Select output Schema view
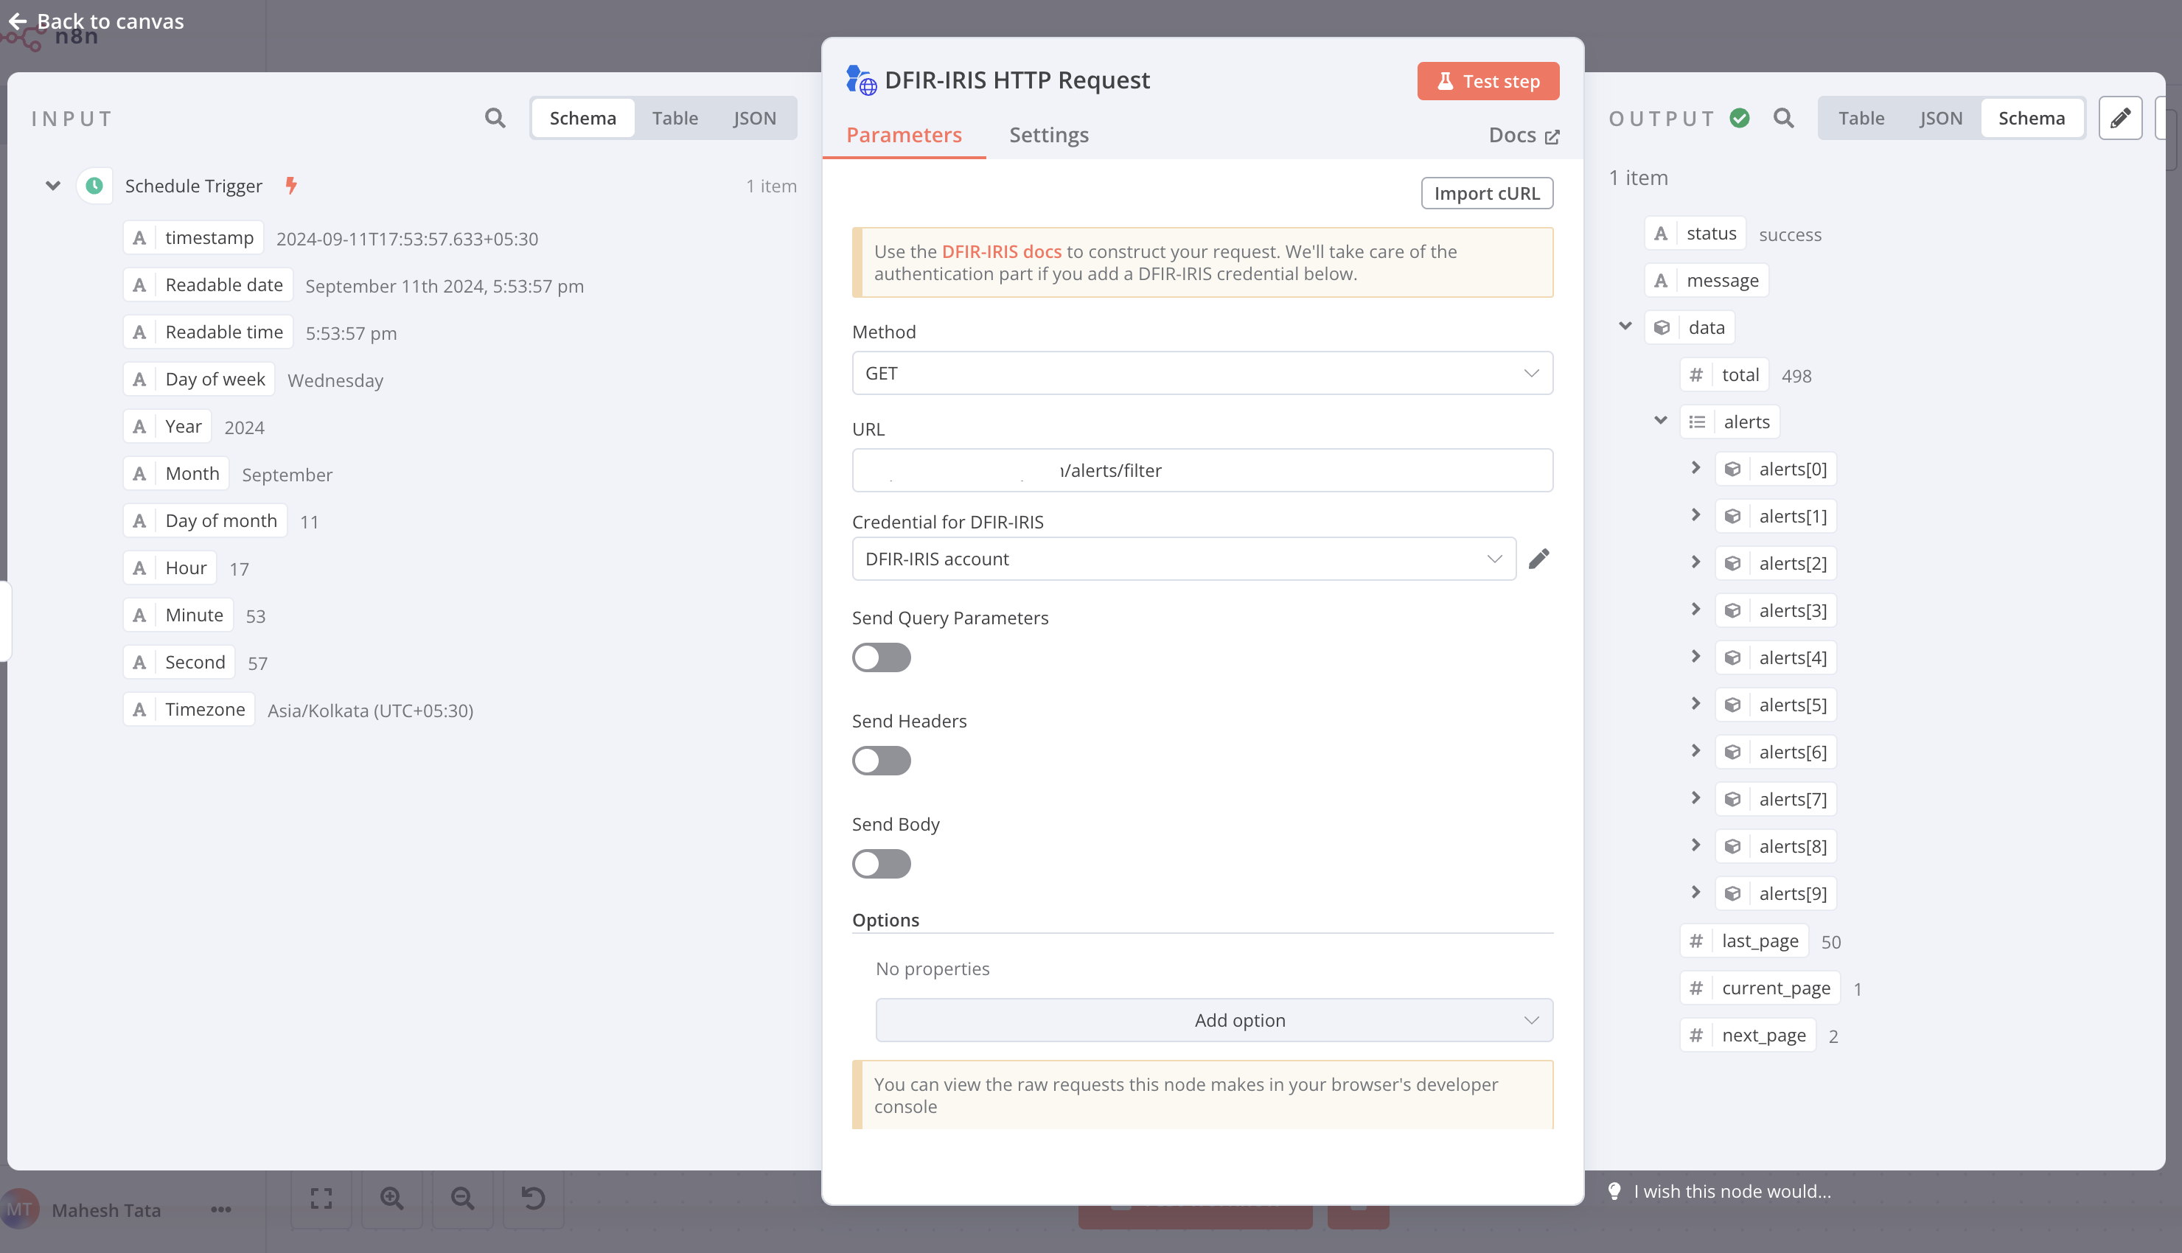 point(2032,118)
